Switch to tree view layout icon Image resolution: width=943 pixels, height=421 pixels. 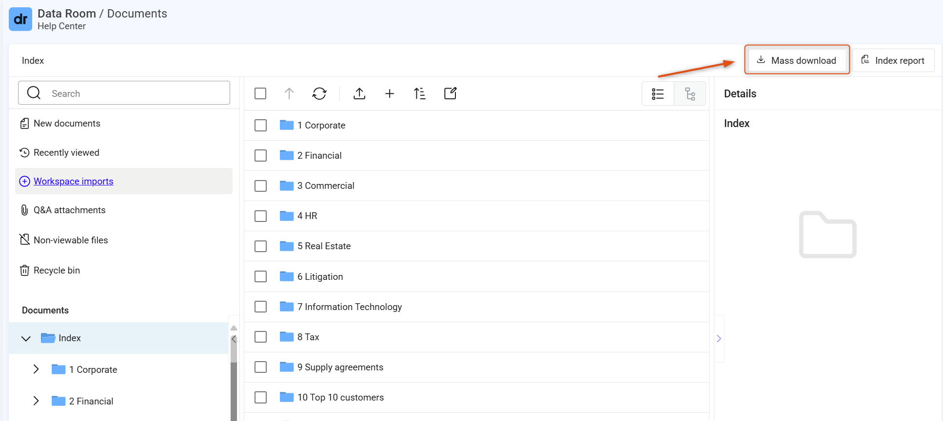[690, 93]
